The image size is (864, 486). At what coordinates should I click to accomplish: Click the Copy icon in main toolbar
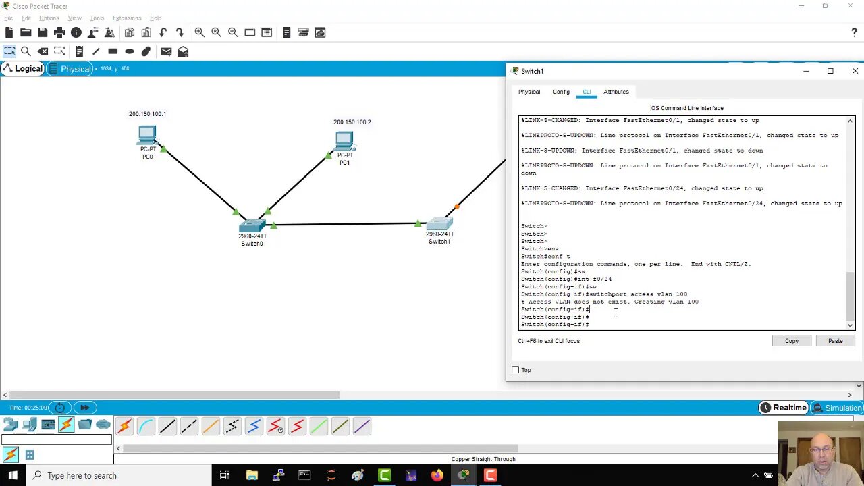coord(130,32)
